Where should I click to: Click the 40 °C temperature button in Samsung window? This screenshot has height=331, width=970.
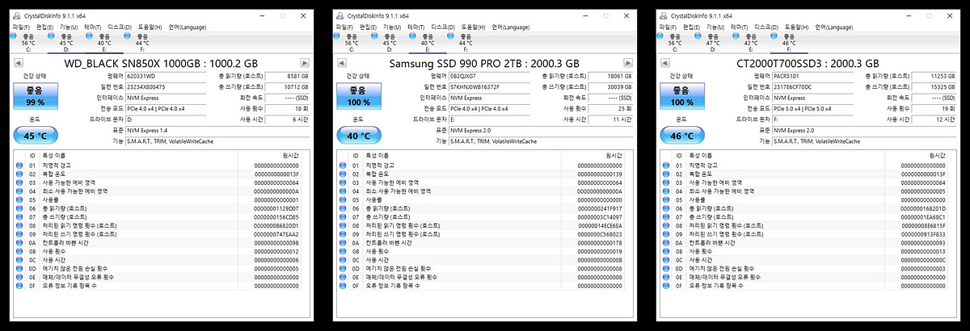click(357, 135)
